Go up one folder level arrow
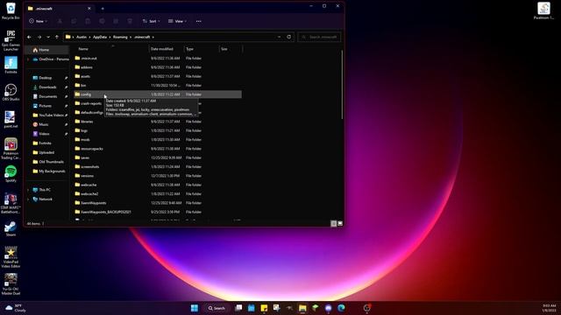This screenshot has width=561, height=315. (57, 37)
